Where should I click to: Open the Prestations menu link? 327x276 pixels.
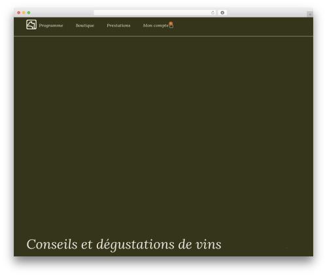click(x=118, y=25)
